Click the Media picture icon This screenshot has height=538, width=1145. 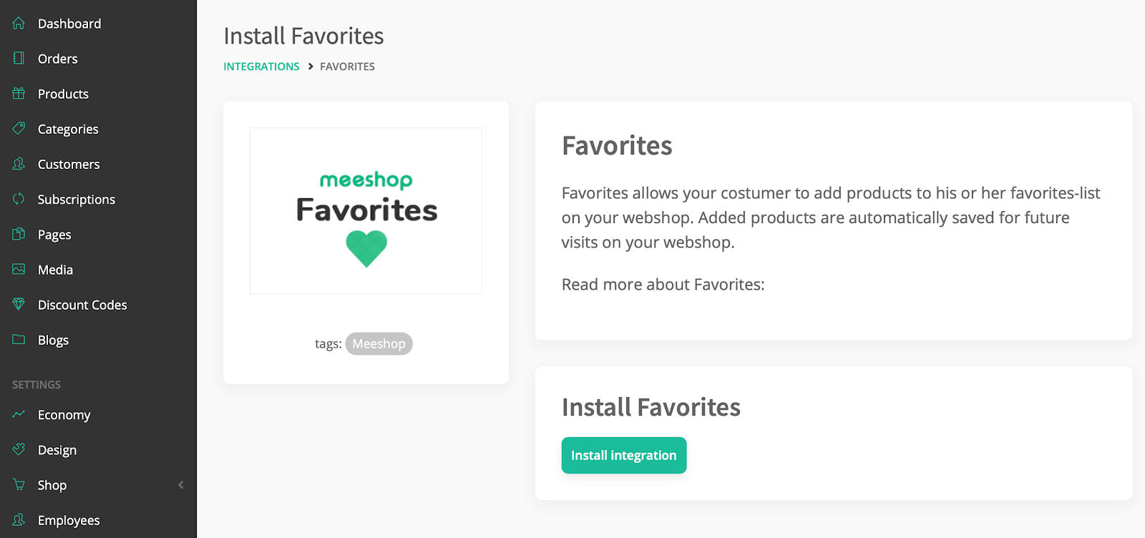coord(19,269)
